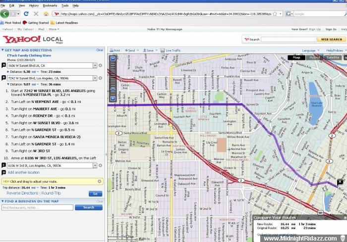Zoom out on the map minus button
The image size is (347, 242).
(x=113, y=59)
